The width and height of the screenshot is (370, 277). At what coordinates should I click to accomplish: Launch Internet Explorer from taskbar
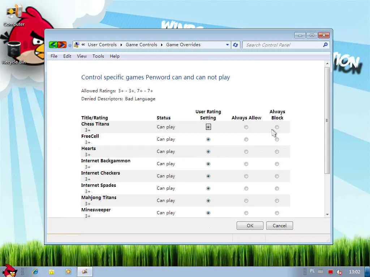(35, 272)
